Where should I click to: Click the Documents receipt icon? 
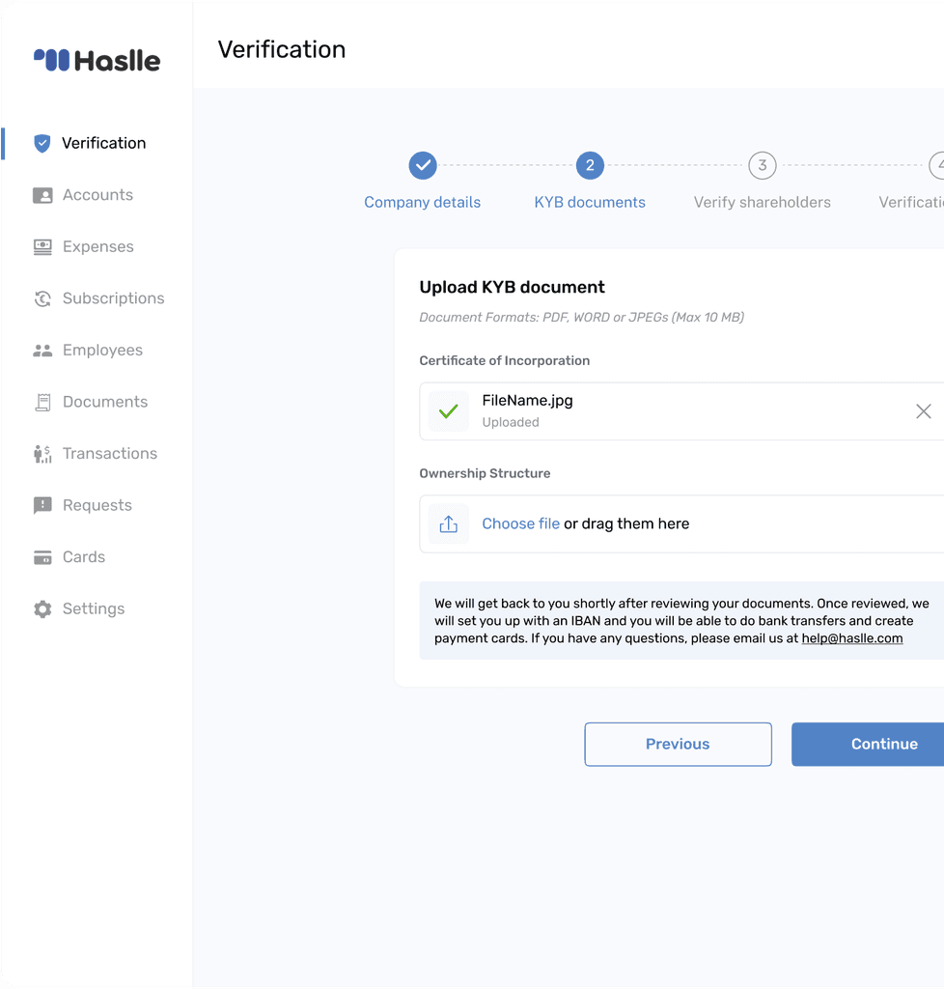tap(42, 403)
